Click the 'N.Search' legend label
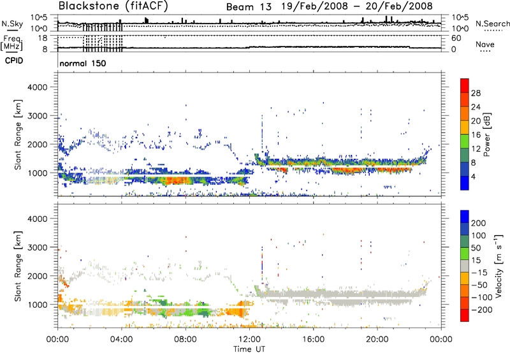The width and height of the screenshot is (510, 353). pyautogui.click(x=492, y=24)
